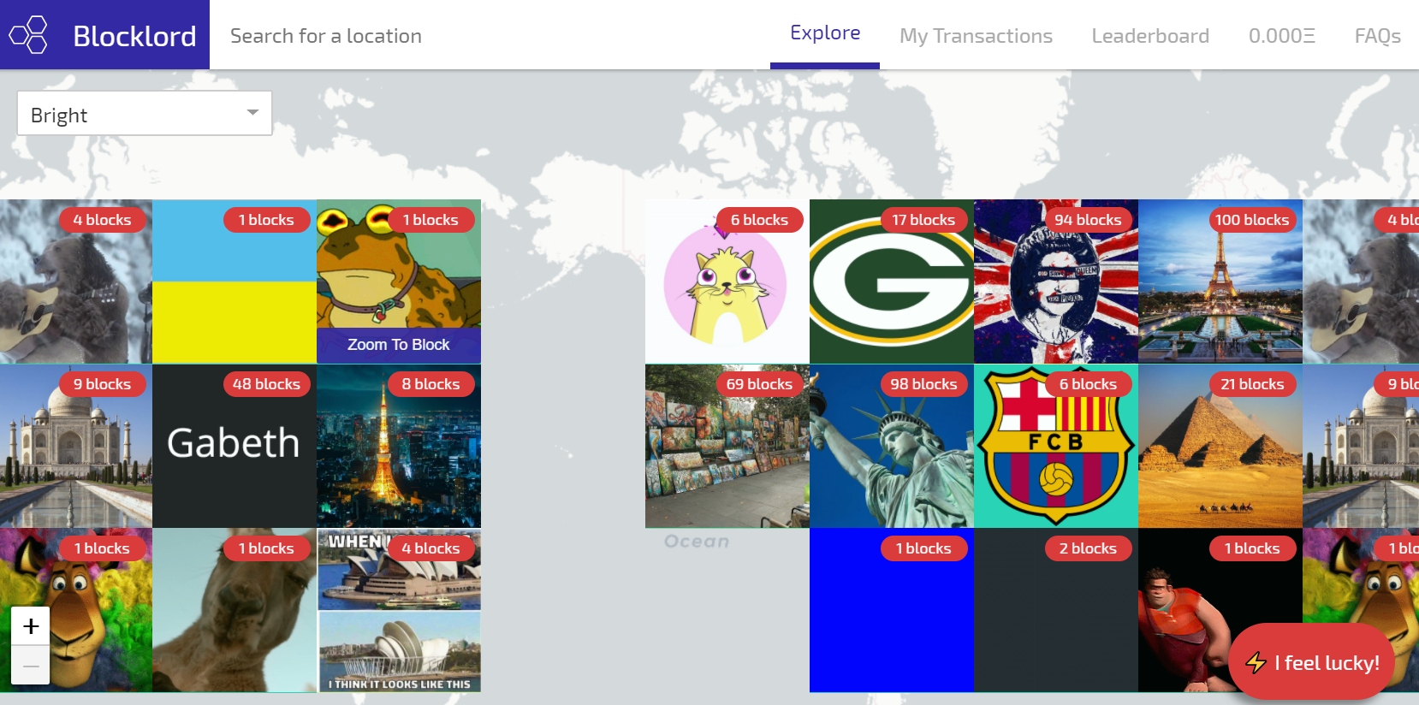Select the Tokyo Tower 8 blocks tile
The image size is (1419, 705).
[x=399, y=446]
